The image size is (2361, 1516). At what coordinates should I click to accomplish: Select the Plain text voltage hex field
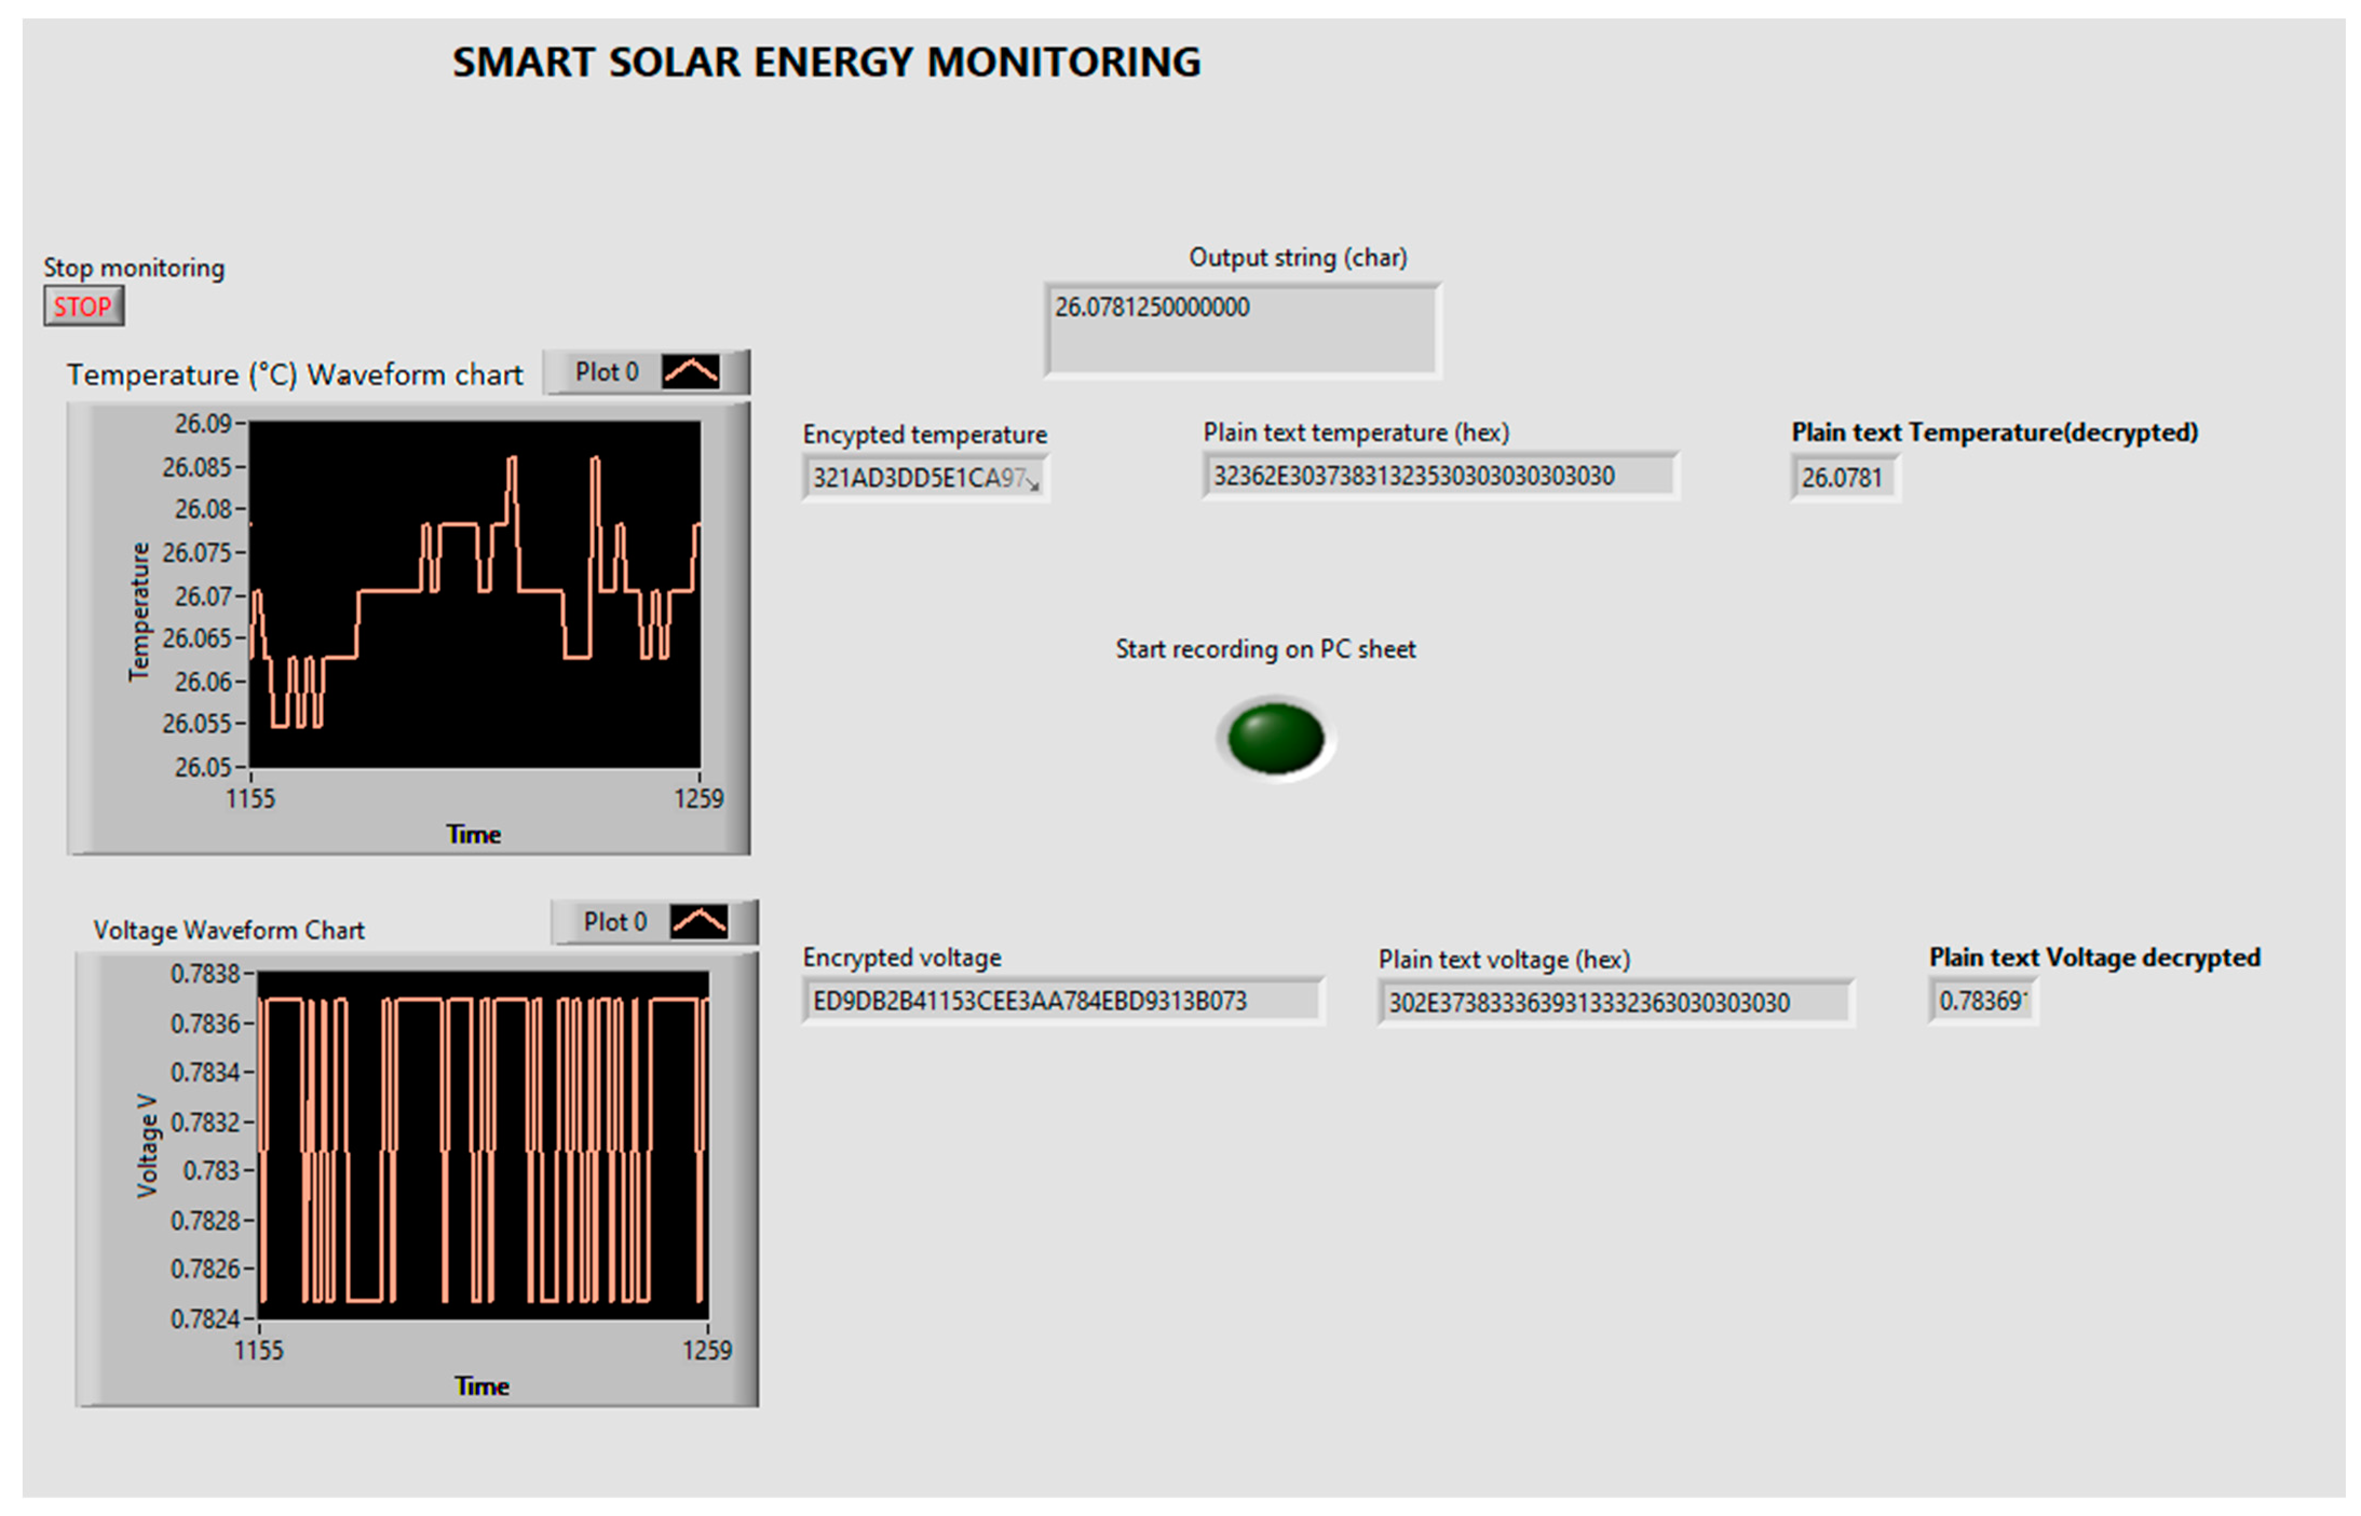coord(1614,1003)
